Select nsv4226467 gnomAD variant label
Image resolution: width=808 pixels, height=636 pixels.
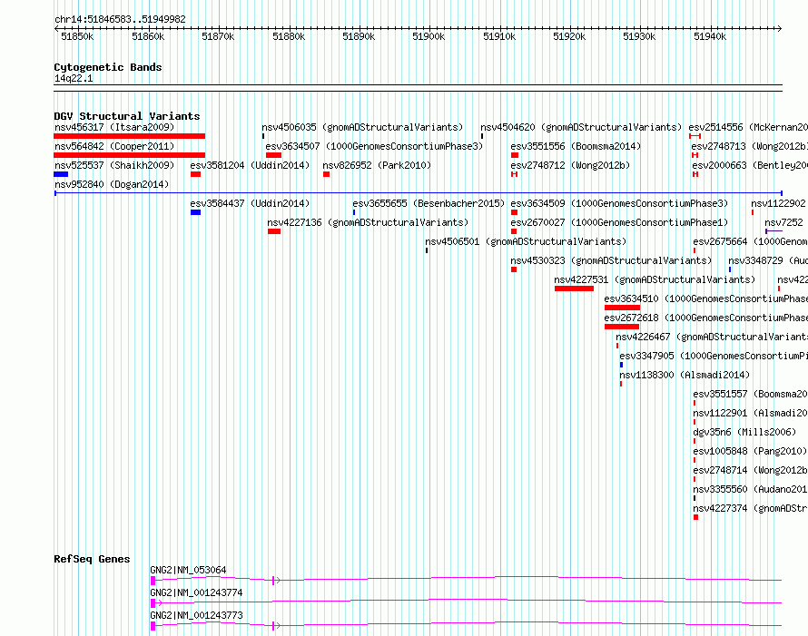712,337
